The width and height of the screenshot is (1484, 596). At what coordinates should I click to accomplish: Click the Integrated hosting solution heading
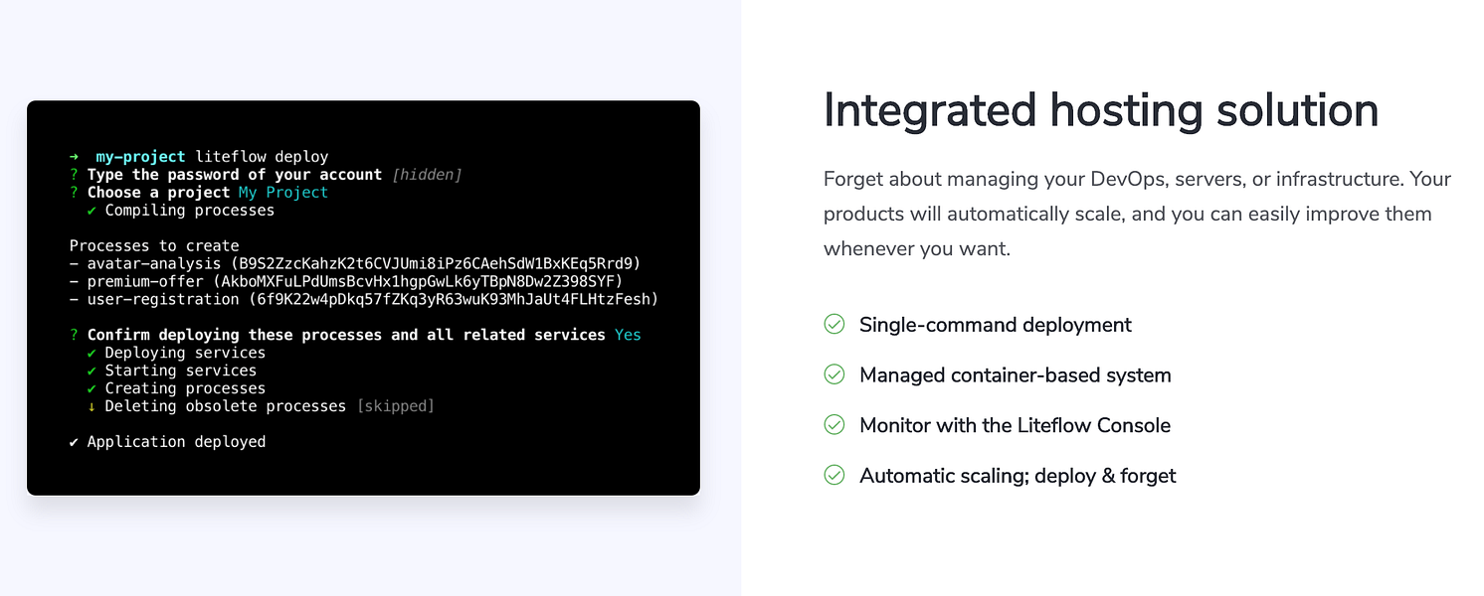pos(1101,110)
